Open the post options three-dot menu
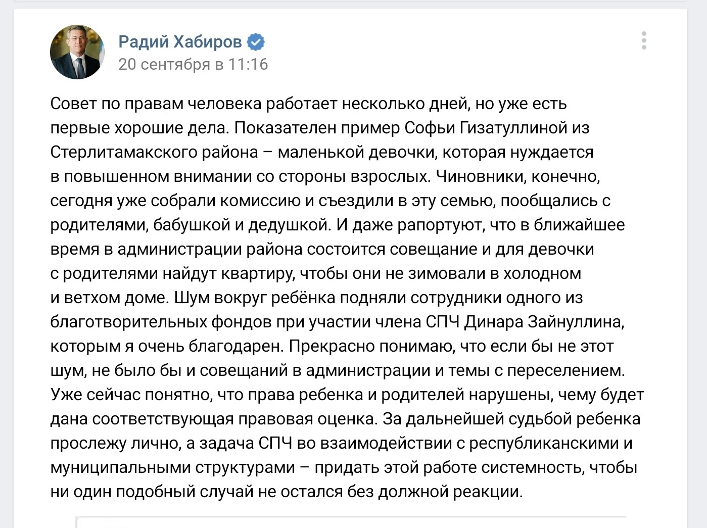The image size is (707, 528). [643, 40]
